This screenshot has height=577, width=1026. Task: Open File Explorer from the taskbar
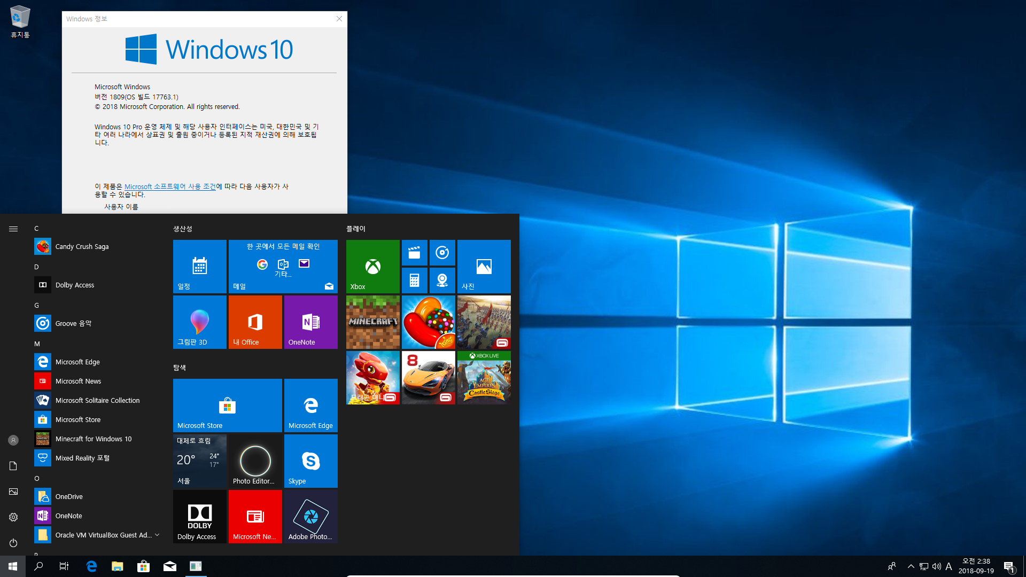coord(118,566)
